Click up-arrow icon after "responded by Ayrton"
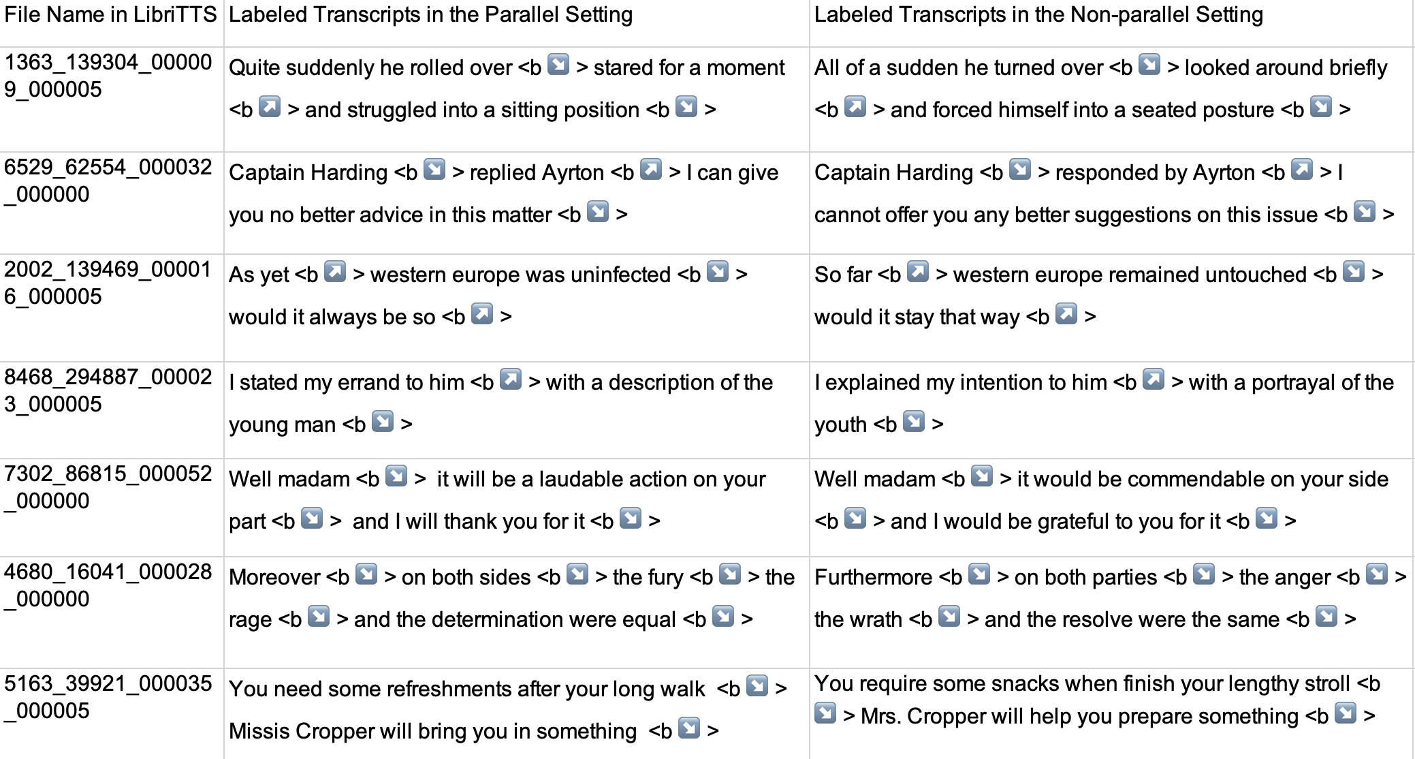1415x759 pixels. coord(1302,170)
